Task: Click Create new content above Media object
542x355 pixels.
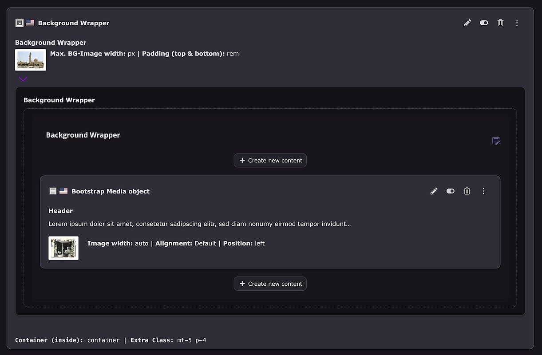Action: click(270, 161)
